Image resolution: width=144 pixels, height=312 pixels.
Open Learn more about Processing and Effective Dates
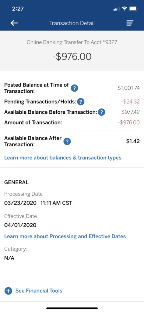coord(65,236)
